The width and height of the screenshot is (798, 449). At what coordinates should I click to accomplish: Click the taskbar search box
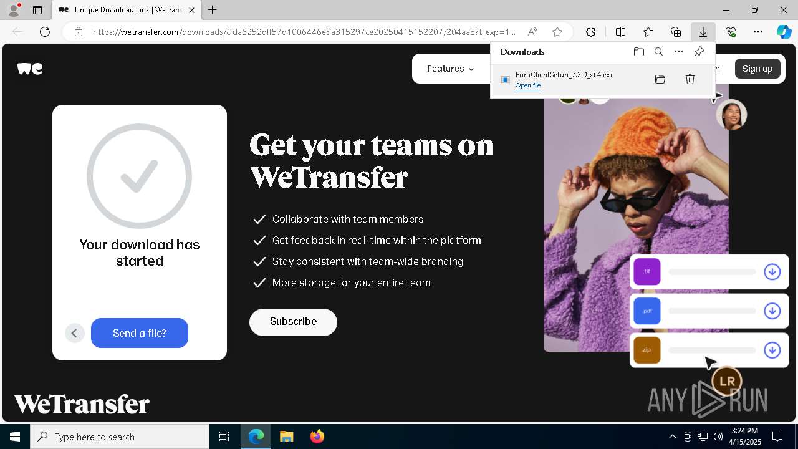(120, 437)
